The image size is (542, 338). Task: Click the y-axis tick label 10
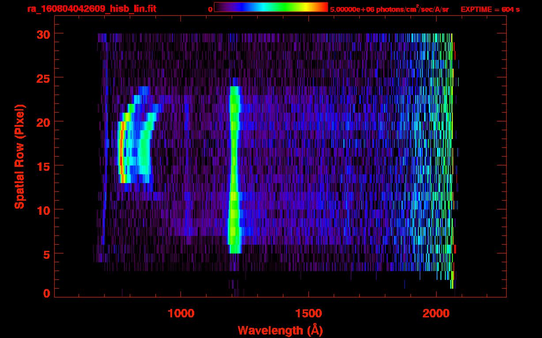point(43,210)
